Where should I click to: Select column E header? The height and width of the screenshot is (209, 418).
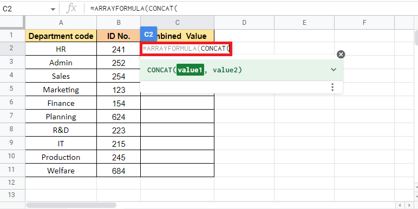[304, 23]
